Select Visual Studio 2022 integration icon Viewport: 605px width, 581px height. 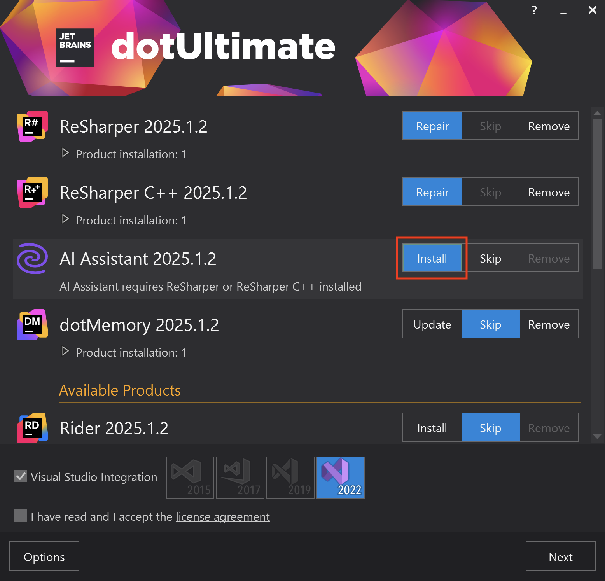tap(341, 478)
